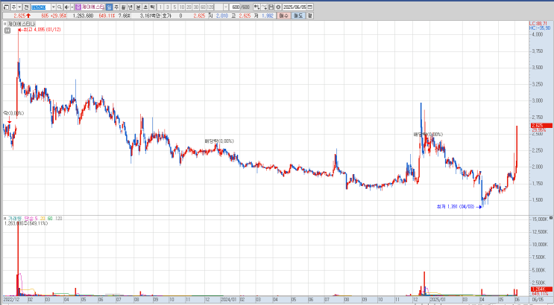Viewport: 554px width, 305px height.
Task: Click the window layout icon at toolbar start
Action: point(7,7)
